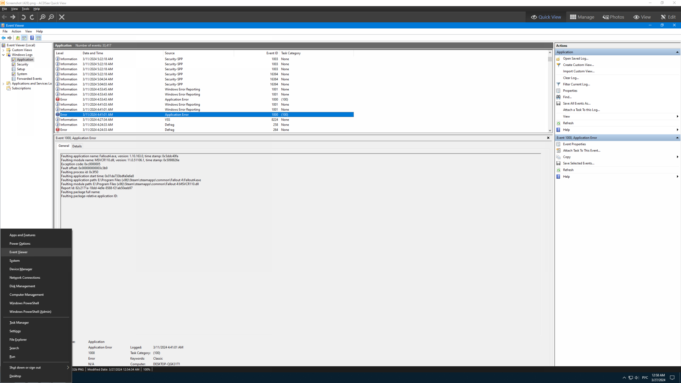Screen dimensions: 681x383
Task: Click the zoom in magnifier icon
Action: click(x=43, y=17)
